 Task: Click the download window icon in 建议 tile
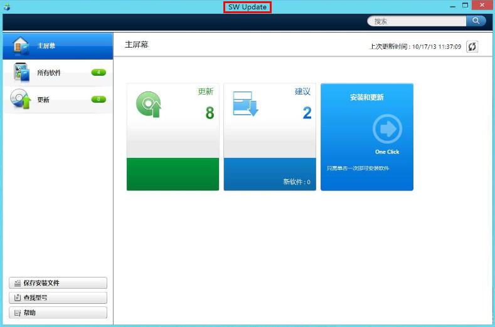pyautogui.click(x=245, y=104)
